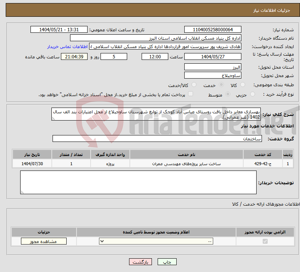
Task: Click the اطلاعات خدمات مورد نیاز heading
Action: tap(267, 126)
